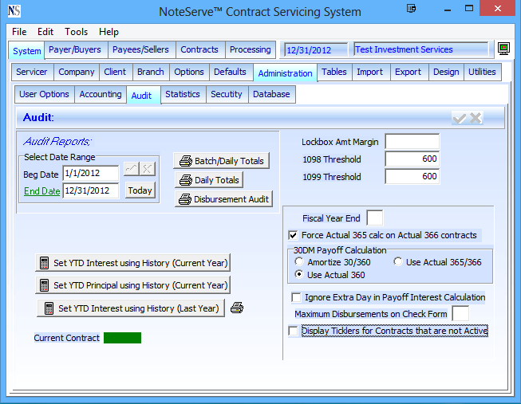The width and height of the screenshot is (521, 404).
Task: Click the Lockbox Amt Margin field
Action: pos(412,142)
